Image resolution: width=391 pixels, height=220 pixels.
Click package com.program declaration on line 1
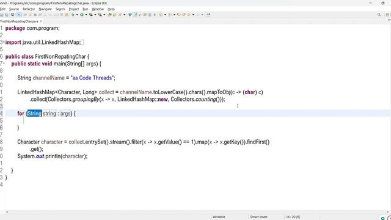(x=32, y=28)
